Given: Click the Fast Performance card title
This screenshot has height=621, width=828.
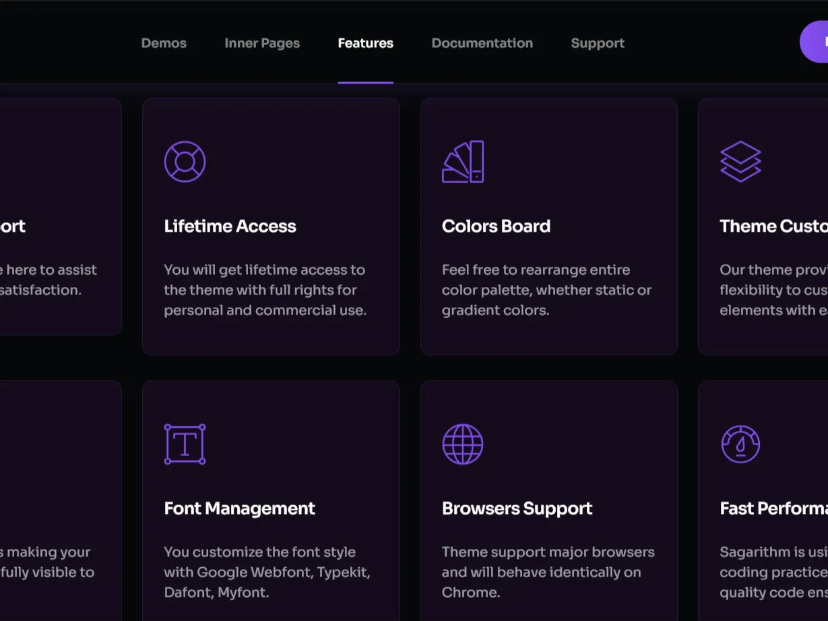Looking at the screenshot, I should (x=773, y=509).
